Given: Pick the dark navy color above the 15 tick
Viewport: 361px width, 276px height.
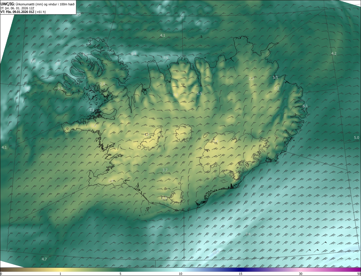Looking at the screenshot, I should click(241, 270).
